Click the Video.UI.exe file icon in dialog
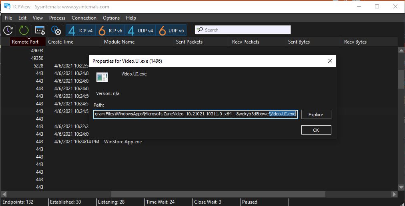Screen dimensions: 405x206 102,77
